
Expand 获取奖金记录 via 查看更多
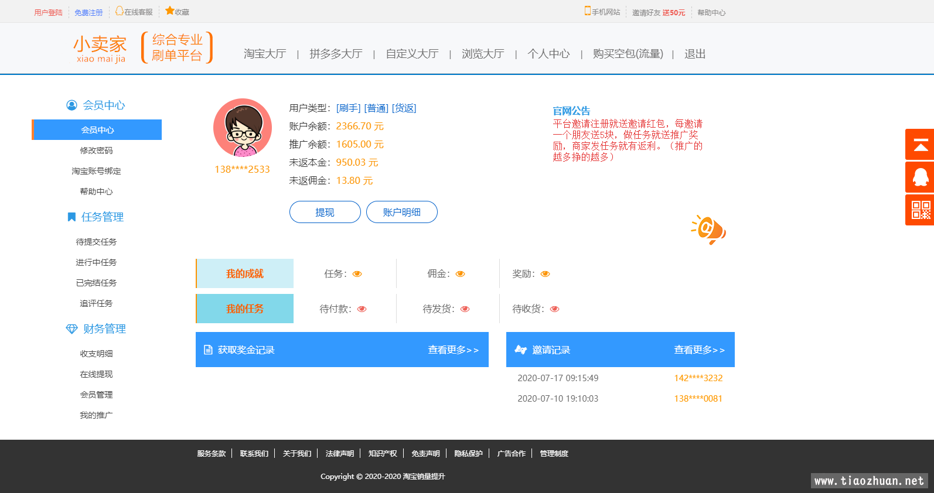pos(453,350)
